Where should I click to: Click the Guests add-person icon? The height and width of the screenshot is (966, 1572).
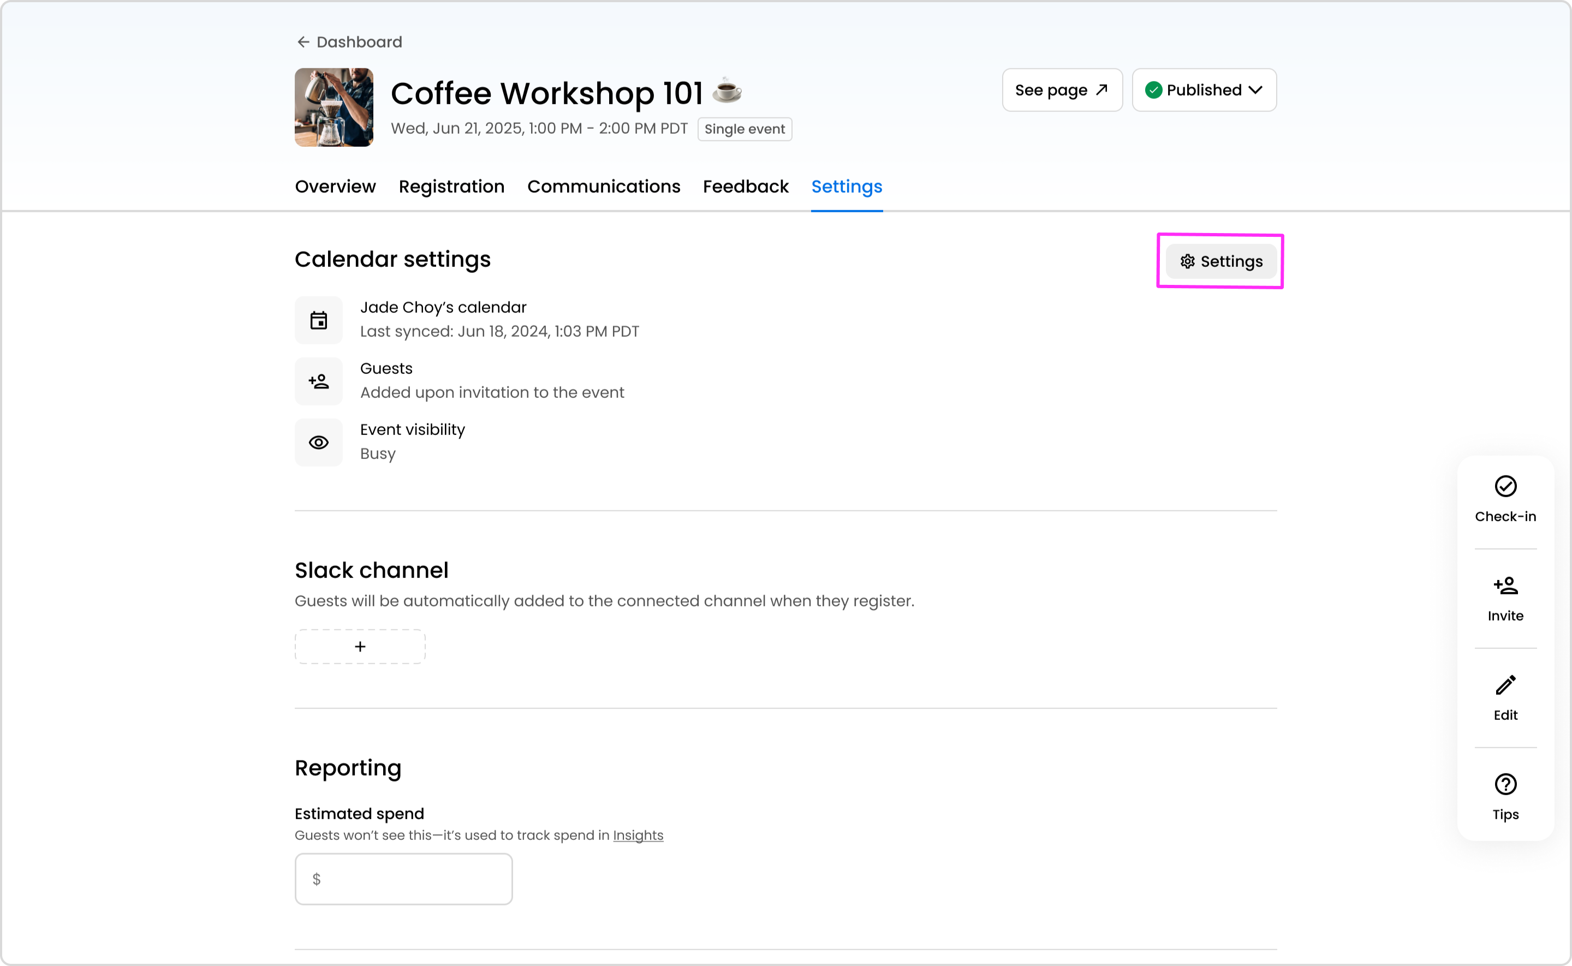(x=319, y=381)
